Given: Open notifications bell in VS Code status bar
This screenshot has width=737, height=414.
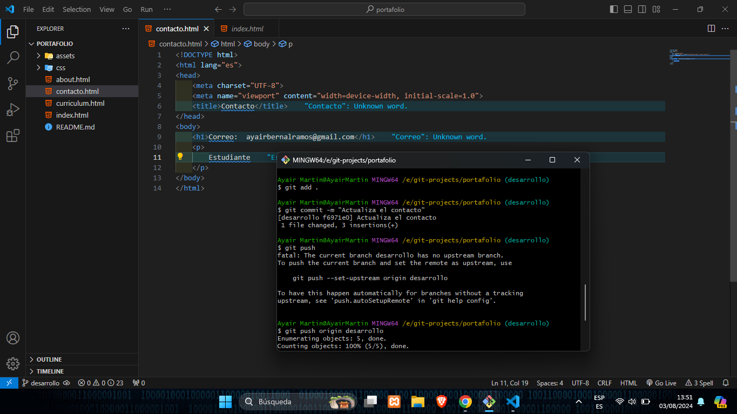Looking at the screenshot, I should (x=725, y=383).
